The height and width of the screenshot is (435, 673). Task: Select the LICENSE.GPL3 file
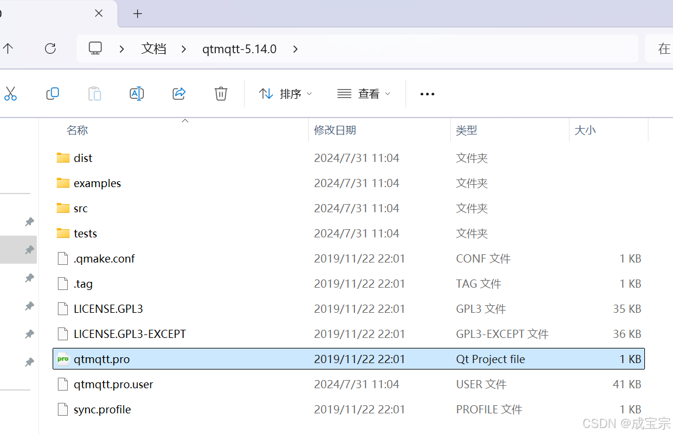click(348, 309)
